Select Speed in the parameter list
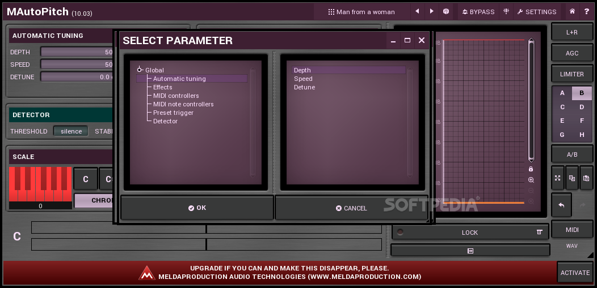597x288 pixels. [303, 79]
